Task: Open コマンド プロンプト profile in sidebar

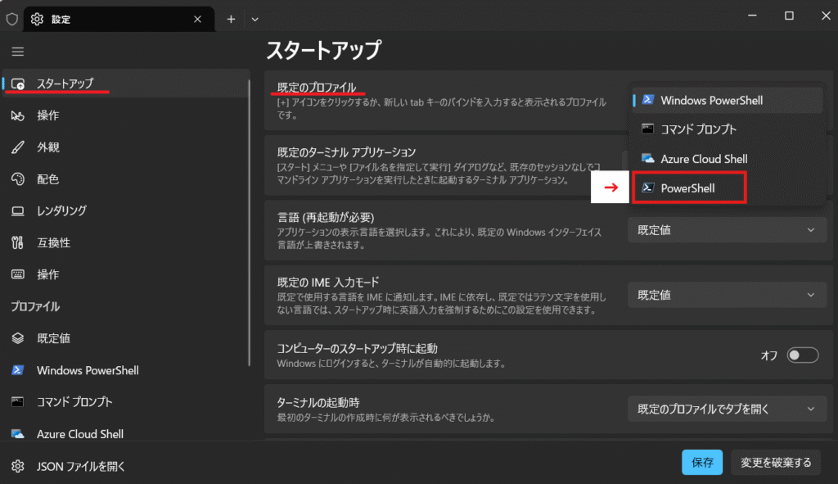Action: pyautogui.click(x=125, y=401)
